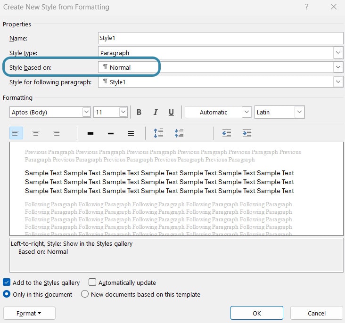
Task: Click the increase indent icon
Action: [x=246, y=133]
